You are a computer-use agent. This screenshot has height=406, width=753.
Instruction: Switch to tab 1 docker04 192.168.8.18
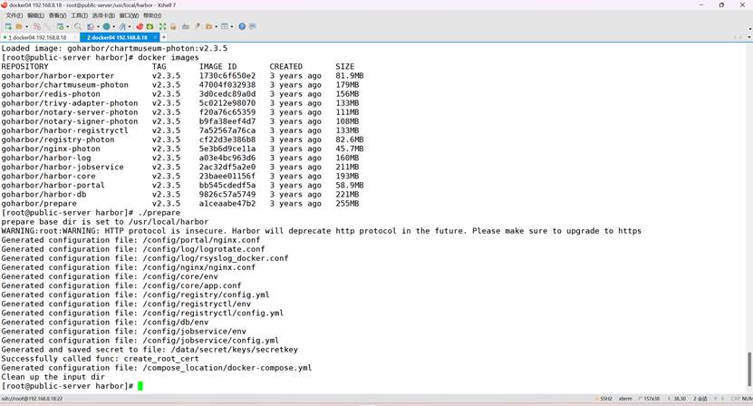pyautogui.click(x=37, y=37)
